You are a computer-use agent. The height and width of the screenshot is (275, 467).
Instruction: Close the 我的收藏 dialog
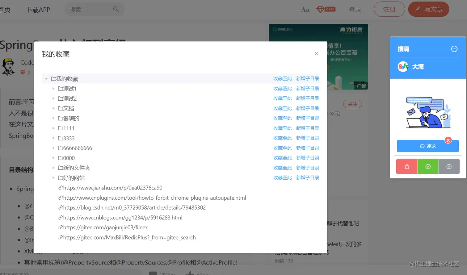point(316,54)
